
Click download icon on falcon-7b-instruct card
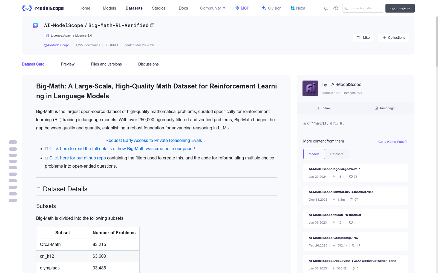click(x=334, y=222)
